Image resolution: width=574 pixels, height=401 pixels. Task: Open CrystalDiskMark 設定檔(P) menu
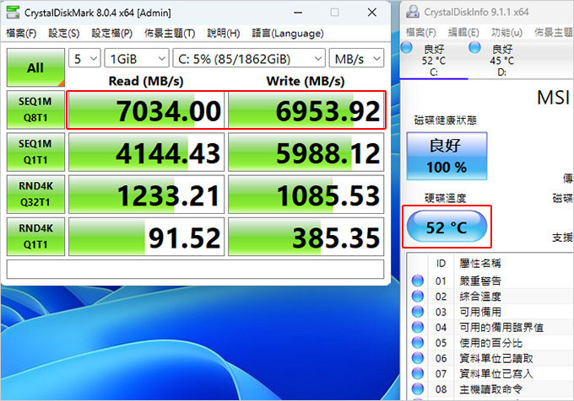tap(111, 33)
